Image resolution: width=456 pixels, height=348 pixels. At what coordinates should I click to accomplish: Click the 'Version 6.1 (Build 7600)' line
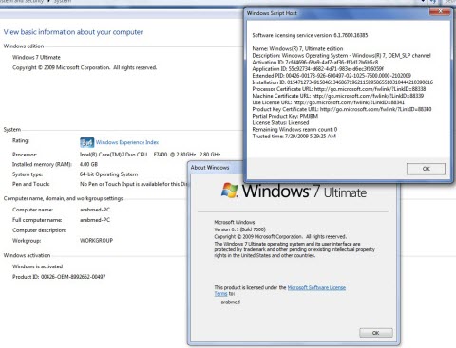coord(239,229)
